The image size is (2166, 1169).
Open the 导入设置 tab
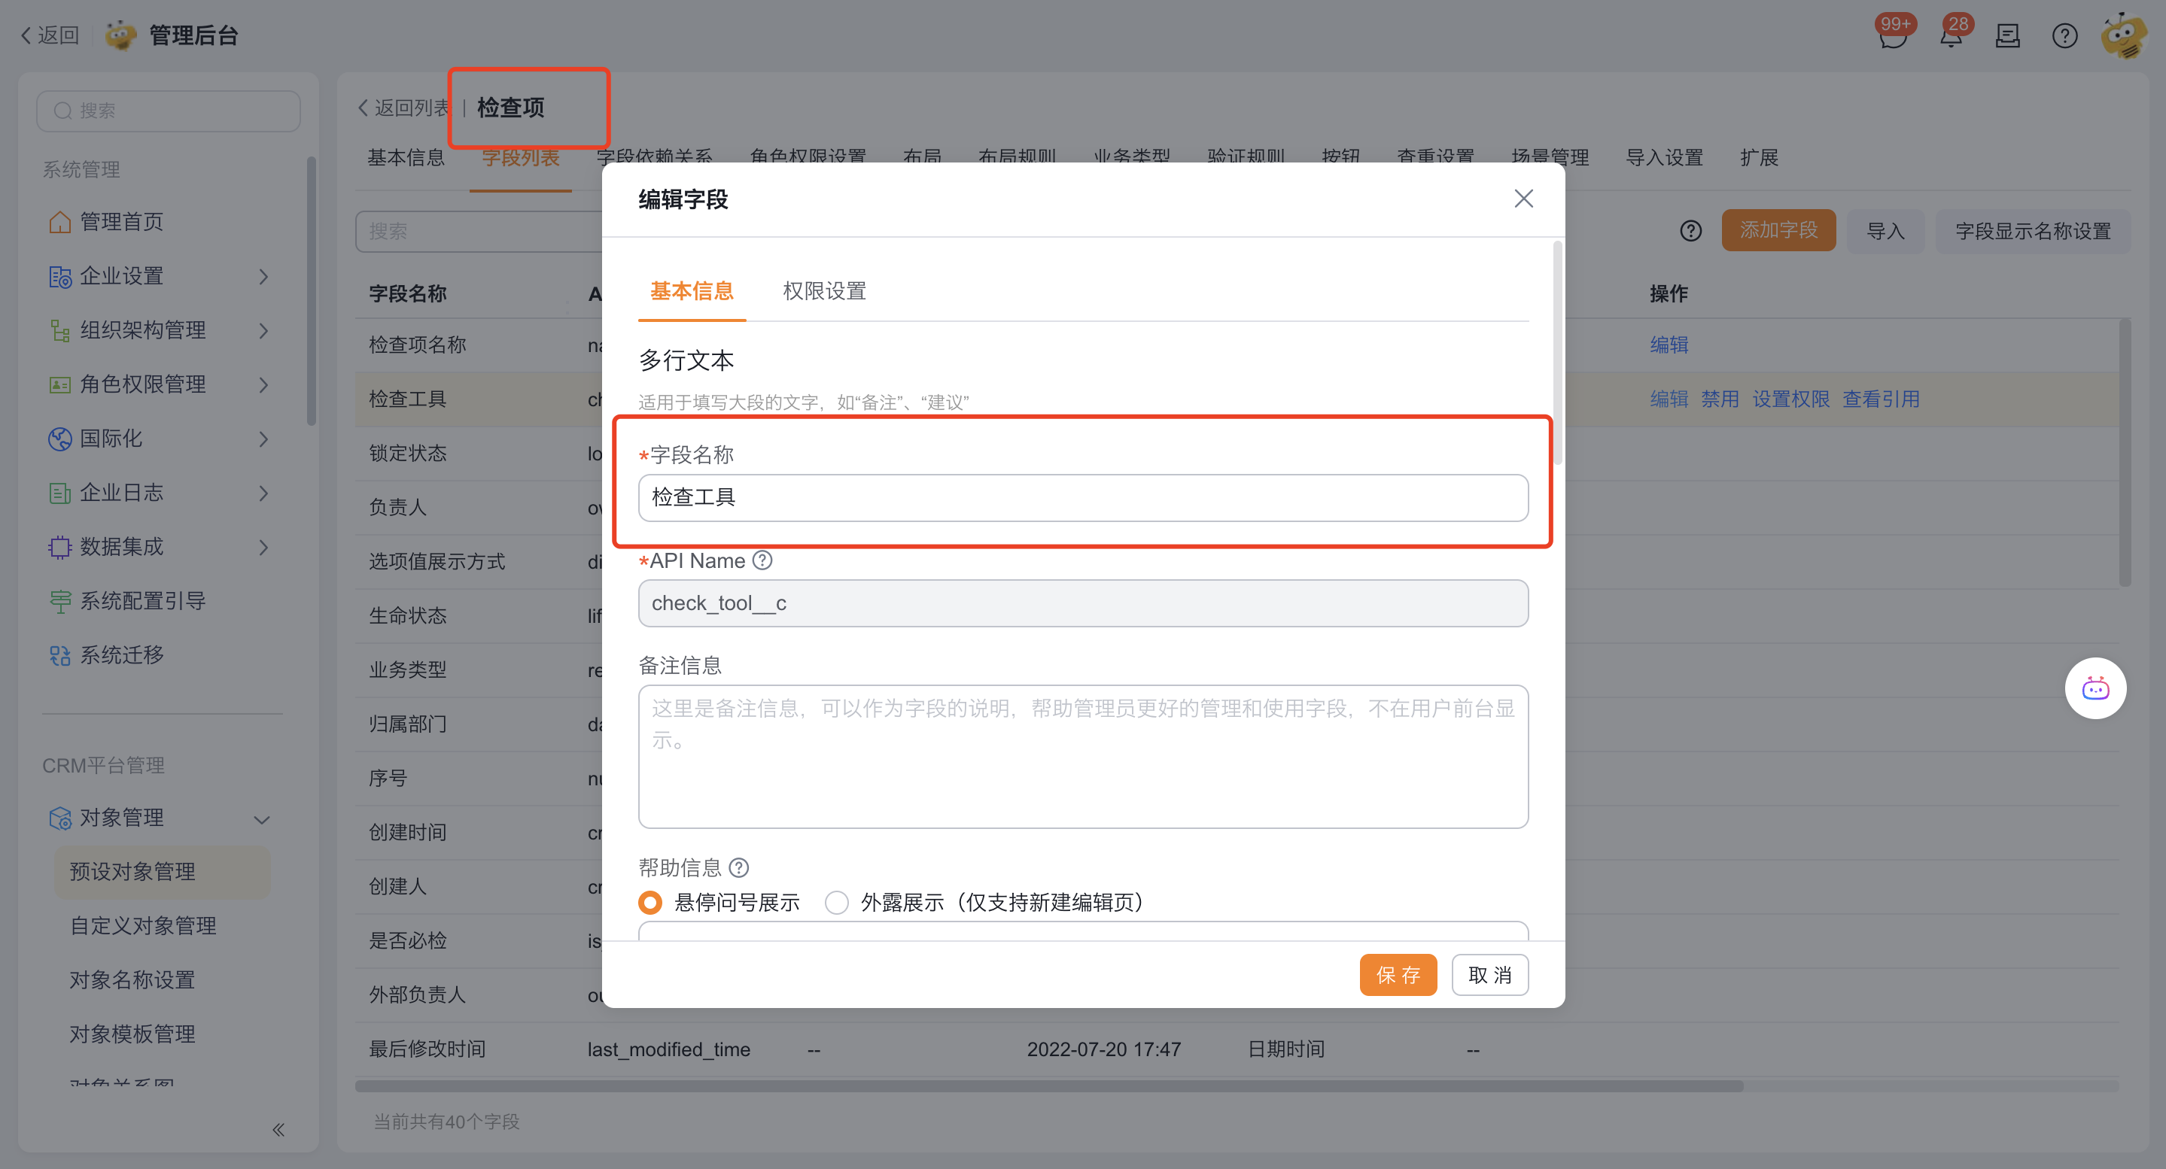[1663, 158]
